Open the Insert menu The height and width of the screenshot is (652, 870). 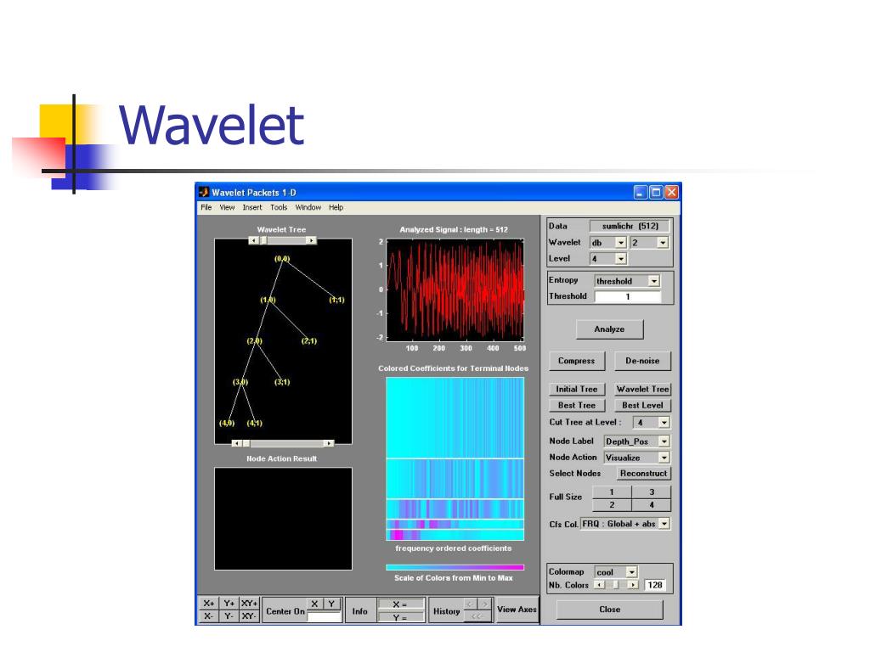[251, 207]
